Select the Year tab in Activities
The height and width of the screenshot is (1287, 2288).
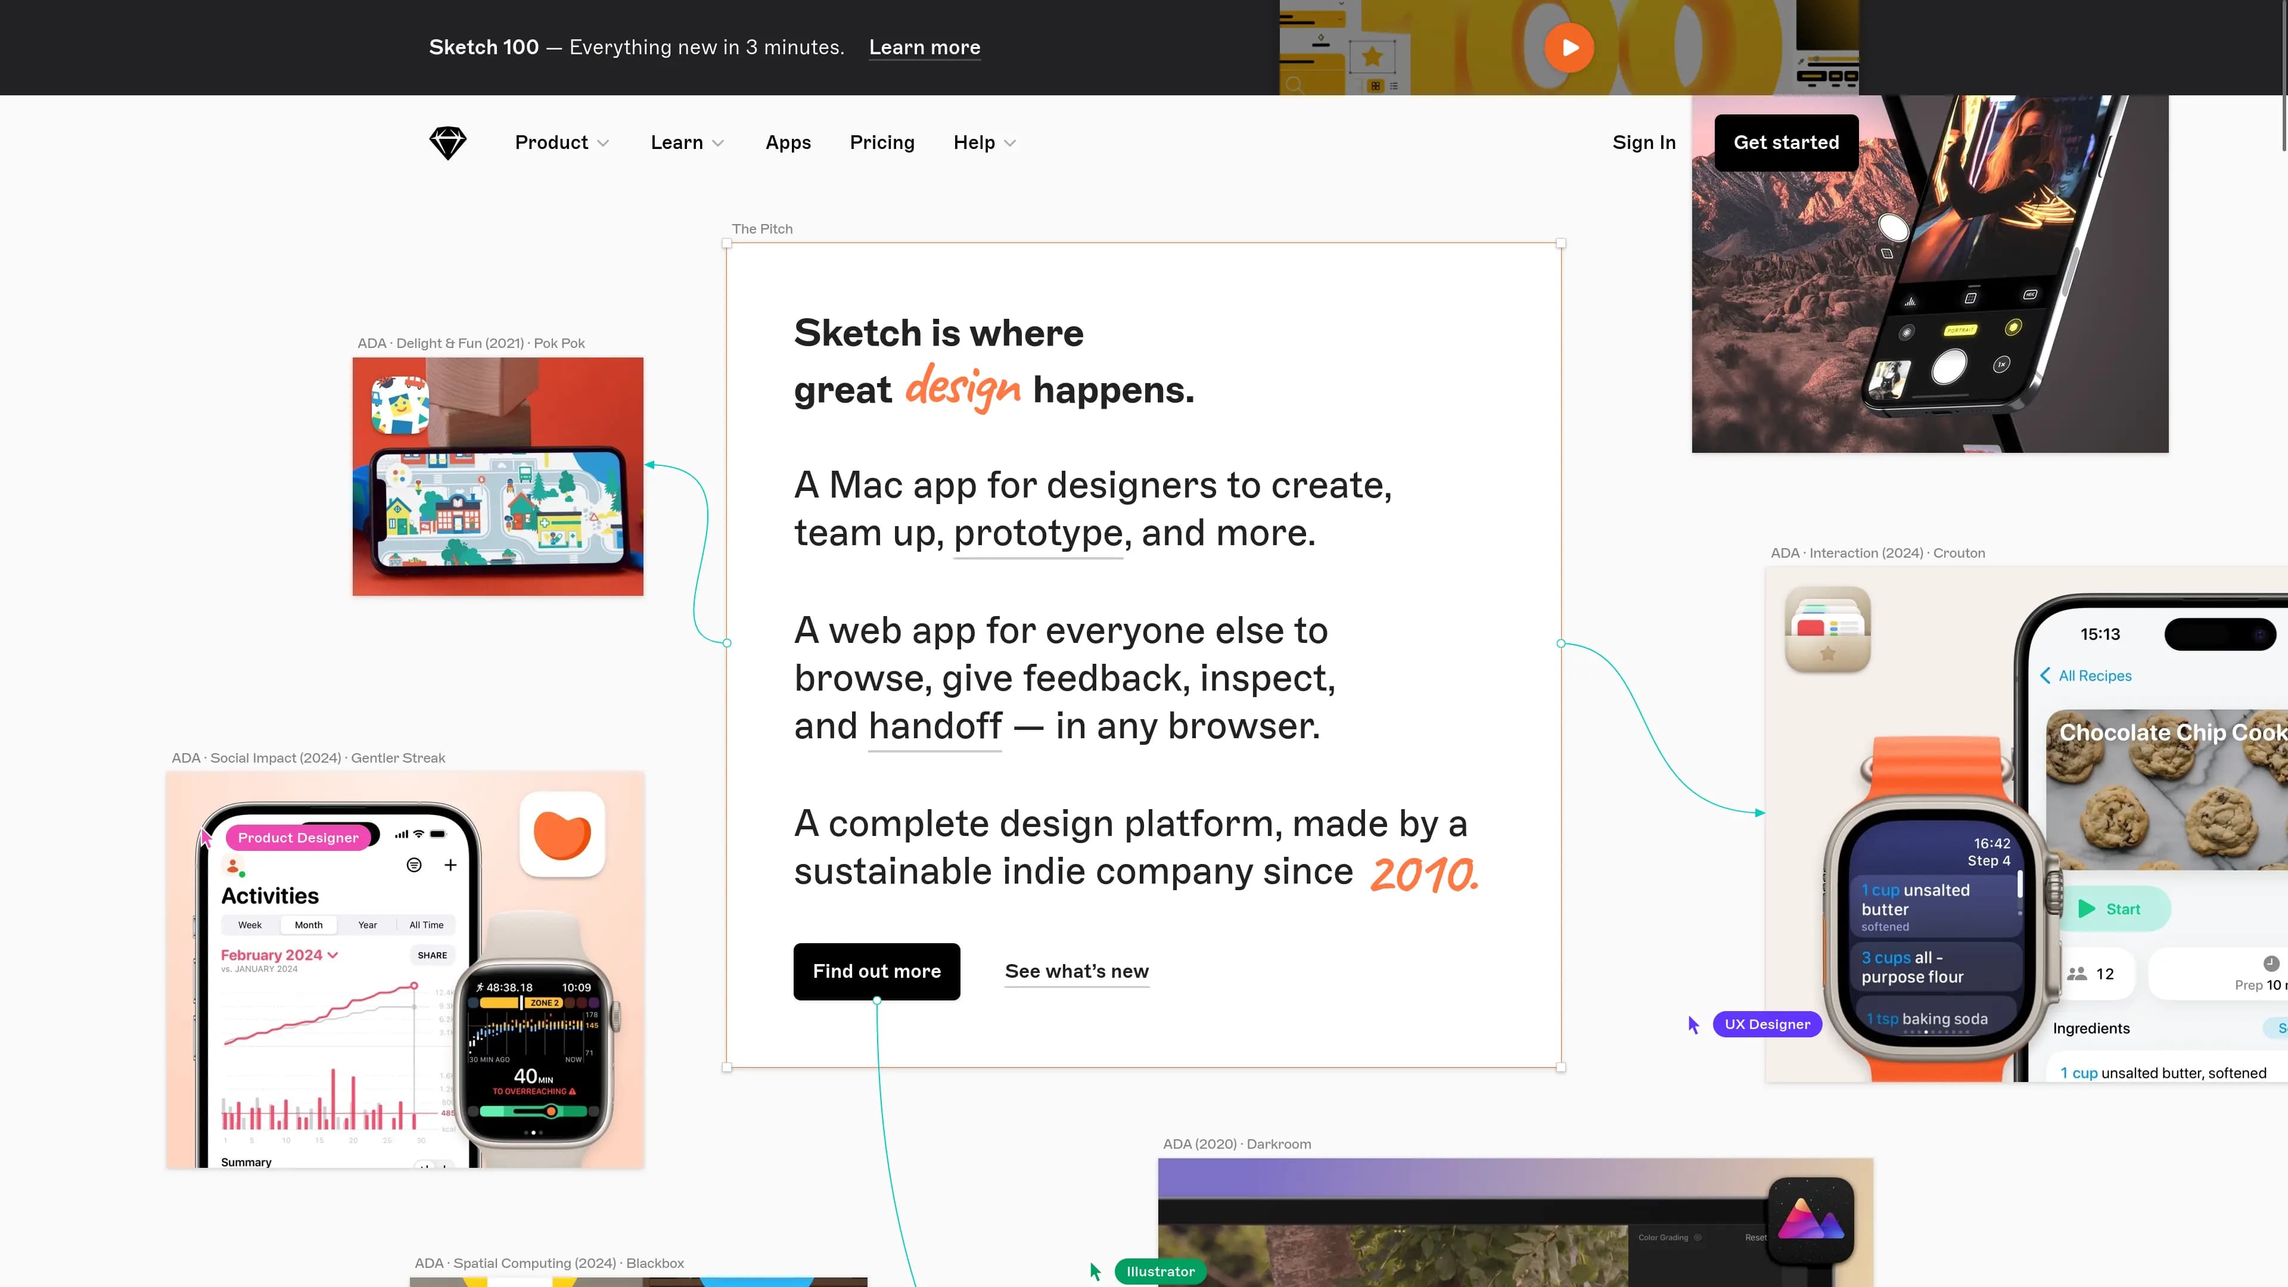367,925
